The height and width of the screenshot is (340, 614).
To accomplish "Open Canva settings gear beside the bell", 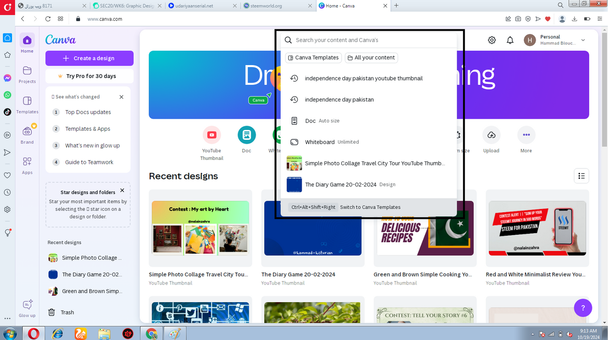I will (x=492, y=40).
